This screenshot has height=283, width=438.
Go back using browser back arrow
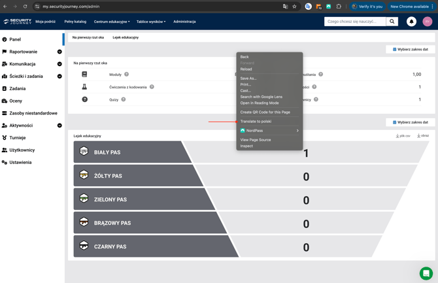[x=5, y=7]
